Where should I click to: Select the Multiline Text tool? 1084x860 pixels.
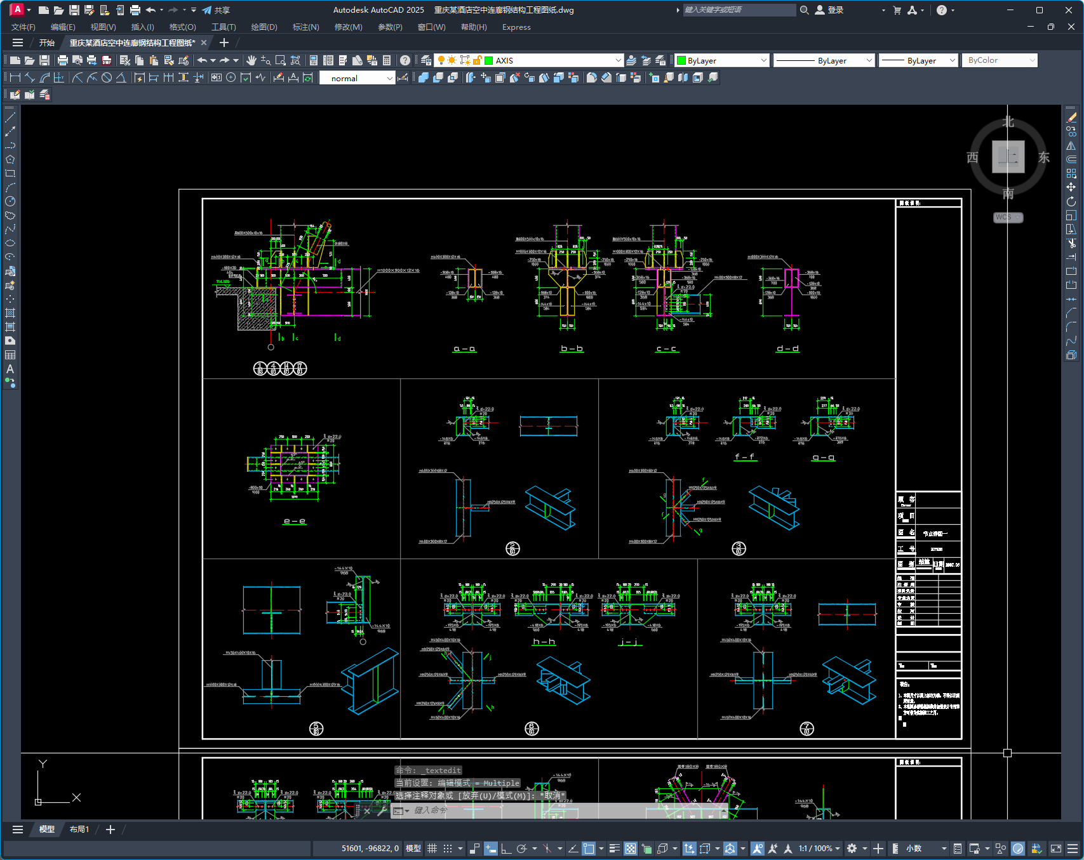point(10,369)
